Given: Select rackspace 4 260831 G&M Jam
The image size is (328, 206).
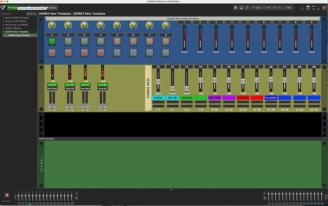Looking at the screenshot, I should tap(19, 28).
